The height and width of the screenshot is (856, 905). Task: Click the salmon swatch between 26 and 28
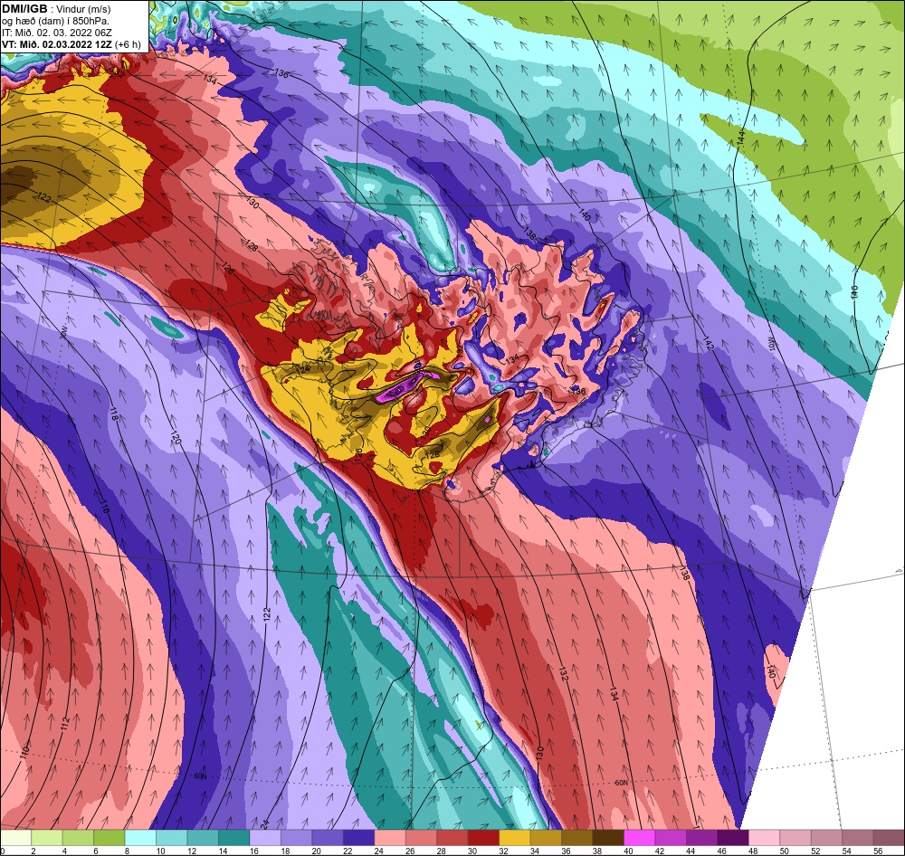[x=422, y=838]
